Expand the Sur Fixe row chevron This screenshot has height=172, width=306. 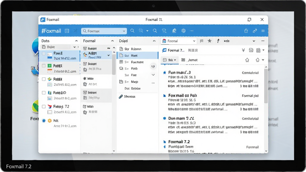coord(153,75)
